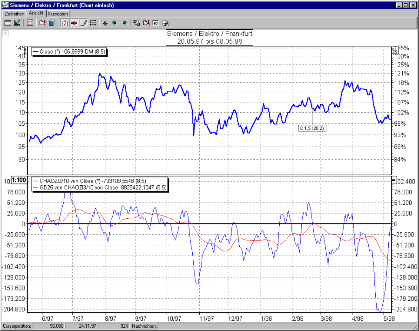Click the text report icon
The width and height of the screenshot is (419, 331).
(x=29, y=22)
